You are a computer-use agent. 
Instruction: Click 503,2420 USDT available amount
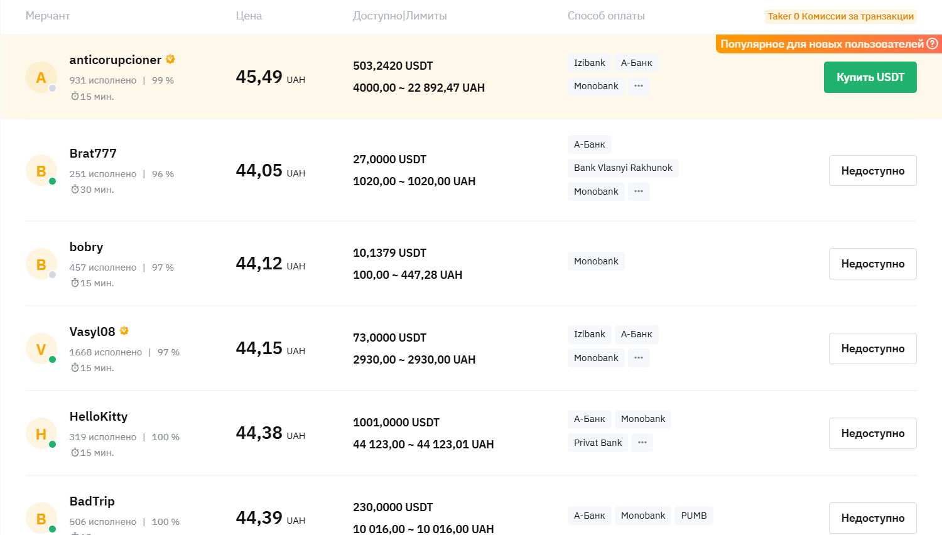pos(393,66)
